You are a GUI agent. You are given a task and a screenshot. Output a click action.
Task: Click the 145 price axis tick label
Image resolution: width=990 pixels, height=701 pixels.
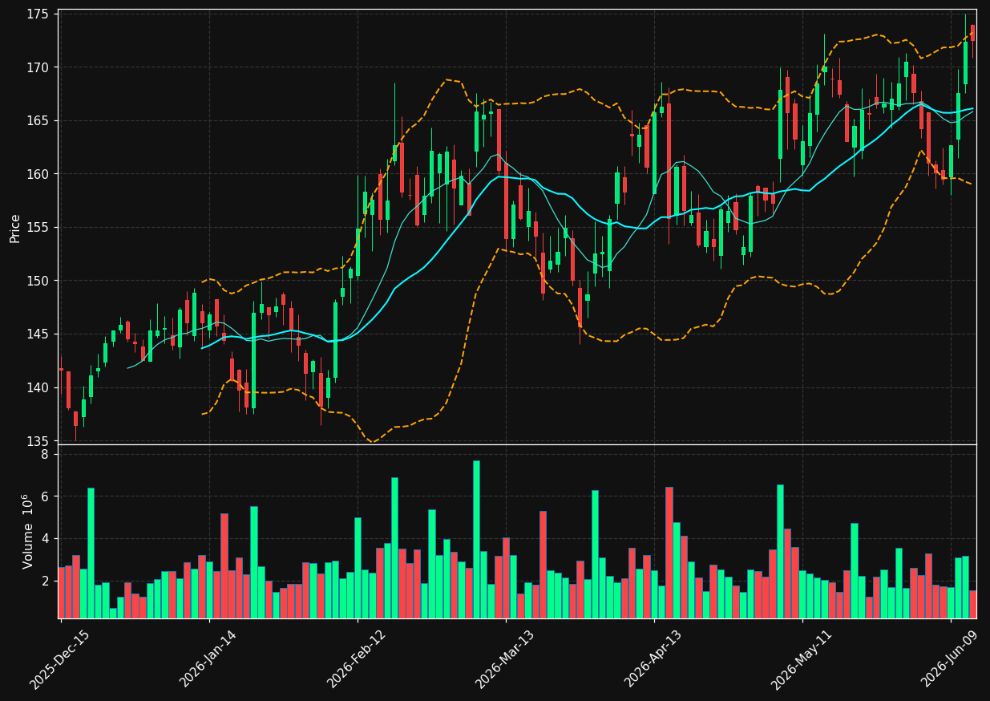(x=38, y=334)
